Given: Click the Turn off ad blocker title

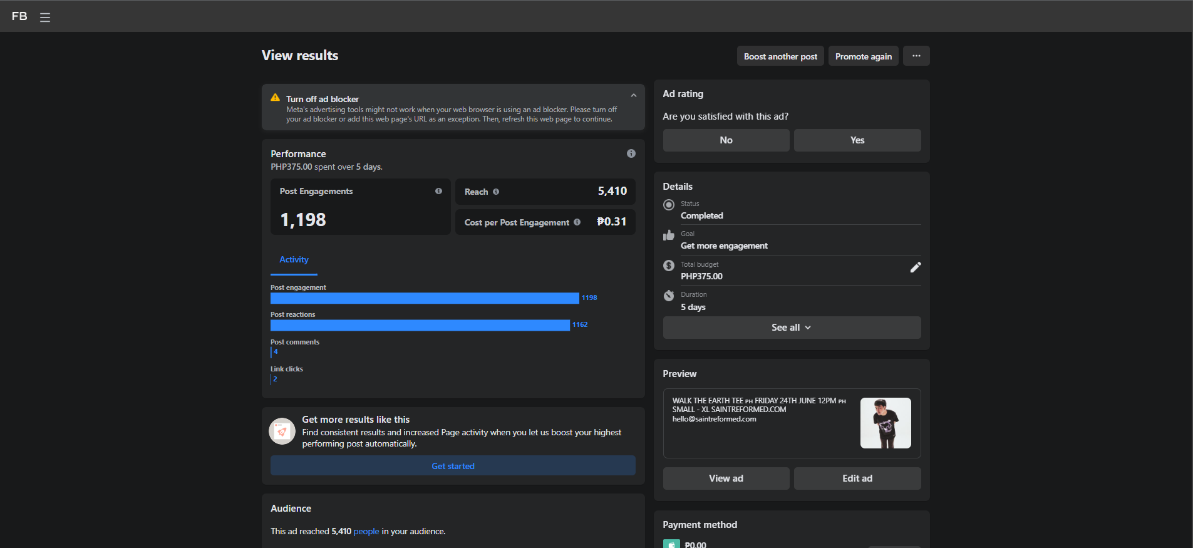Looking at the screenshot, I should coord(323,99).
